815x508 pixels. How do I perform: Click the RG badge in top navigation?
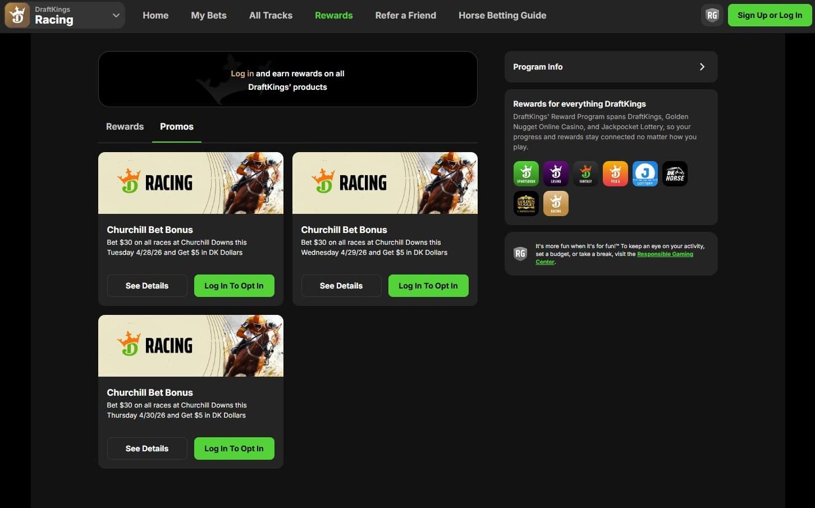pos(712,15)
